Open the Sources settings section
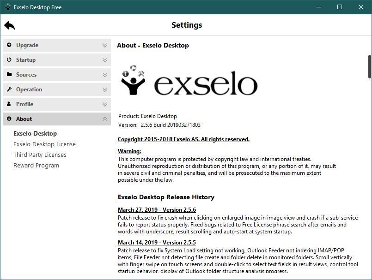 pyautogui.click(x=57, y=75)
